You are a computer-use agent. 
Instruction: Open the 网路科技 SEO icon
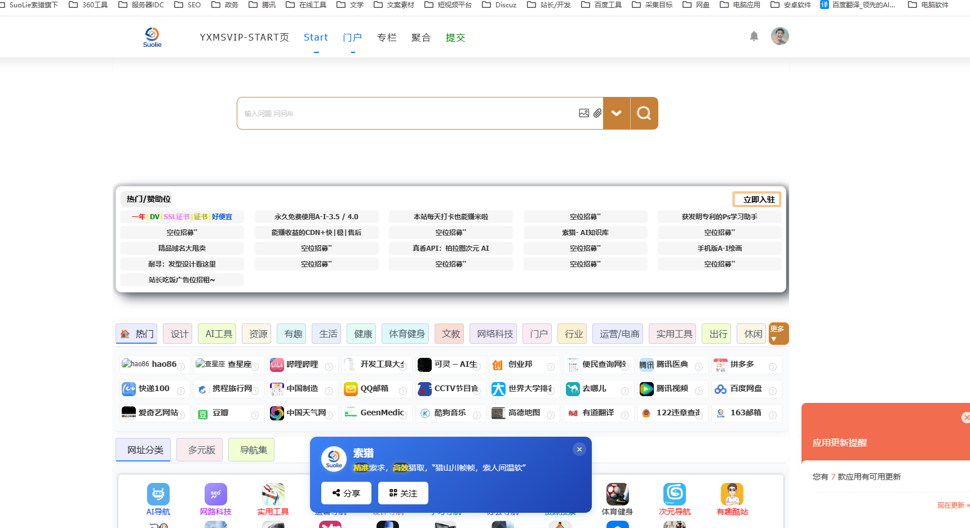pyautogui.click(x=216, y=494)
